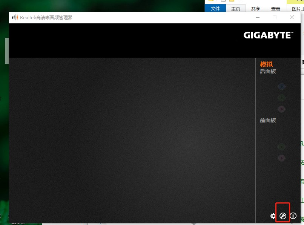This screenshot has height=225, width=304.
Task: Switch to the 主页 ribbon tab
Action: [236, 9]
